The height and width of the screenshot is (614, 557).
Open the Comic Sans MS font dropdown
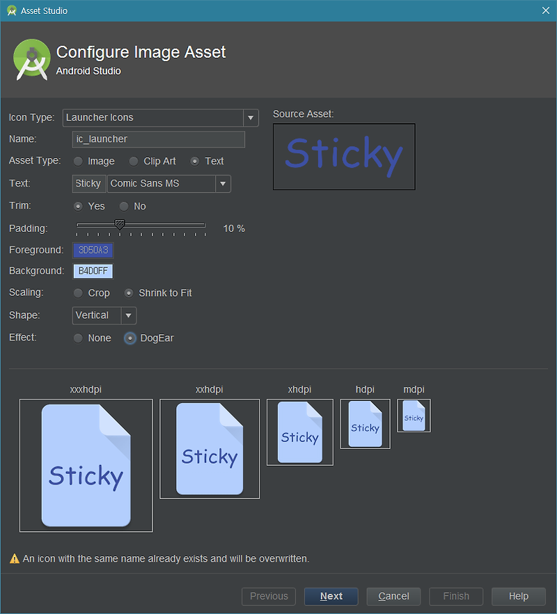168,184
